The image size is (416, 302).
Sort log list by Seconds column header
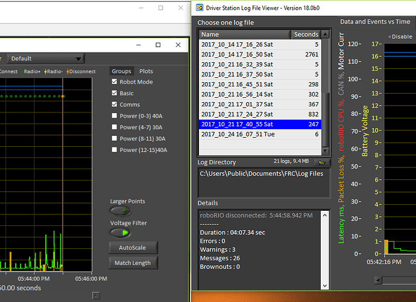coord(306,34)
